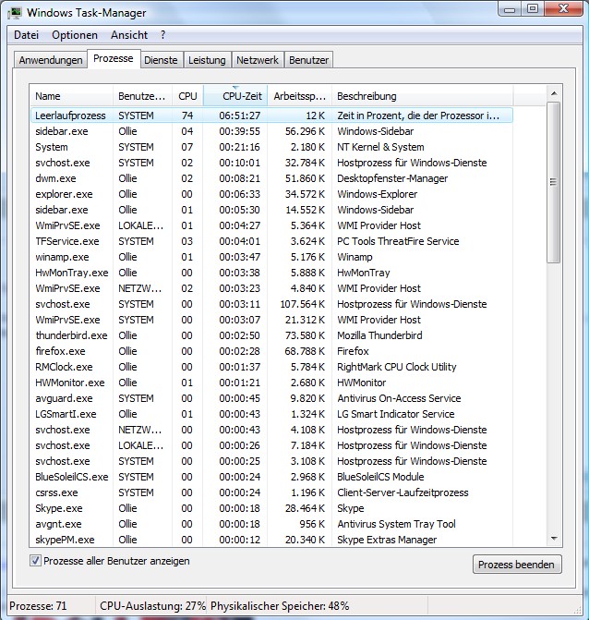Click the 'Desktopfenster-Manager' description cell
The height and width of the screenshot is (620, 589).
392,178
